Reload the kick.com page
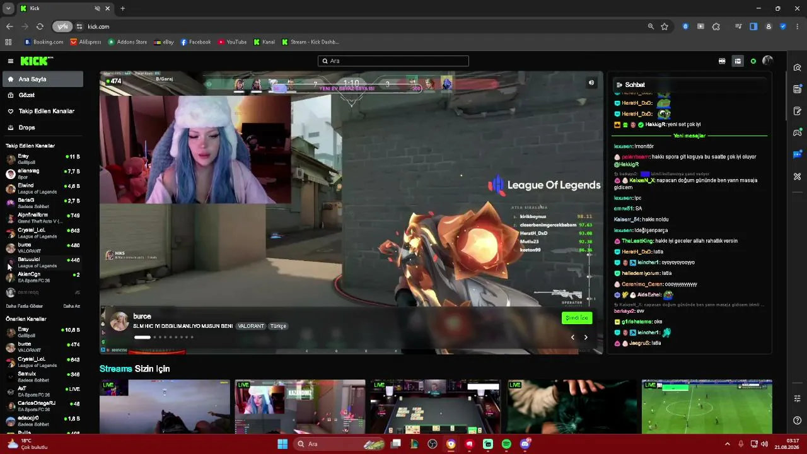 coord(40,26)
